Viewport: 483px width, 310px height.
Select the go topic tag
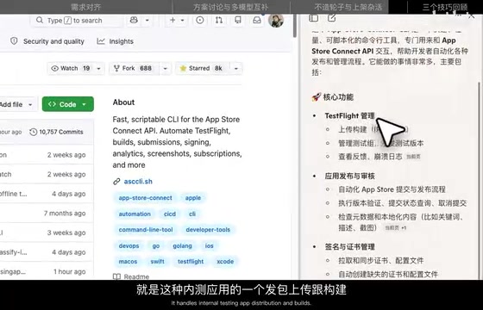click(x=156, y=245)
